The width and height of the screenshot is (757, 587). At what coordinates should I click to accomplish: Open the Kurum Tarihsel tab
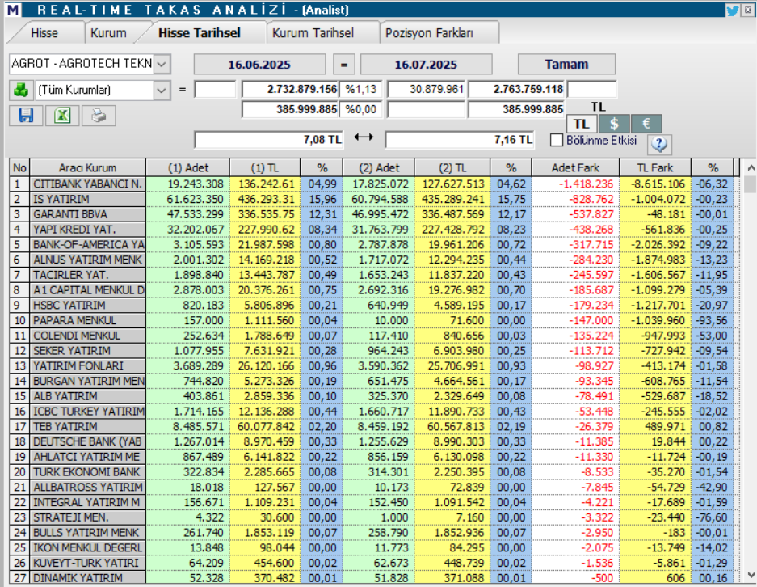313,33
